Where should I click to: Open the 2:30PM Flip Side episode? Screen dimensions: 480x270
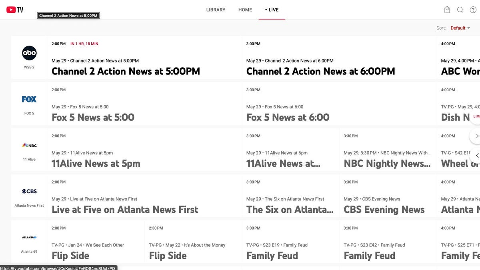click(168, 256)
